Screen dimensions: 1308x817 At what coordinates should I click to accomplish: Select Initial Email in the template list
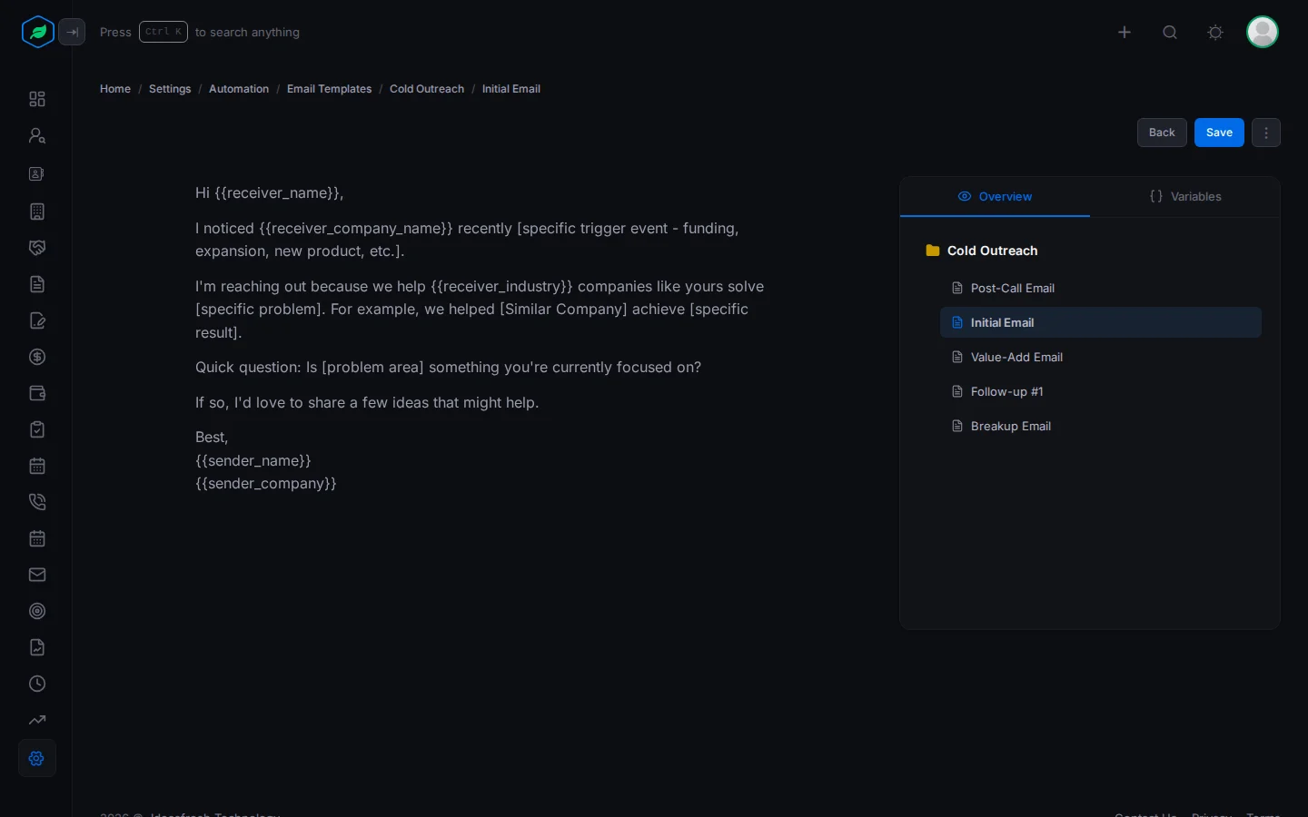(x=1101, y=322)
